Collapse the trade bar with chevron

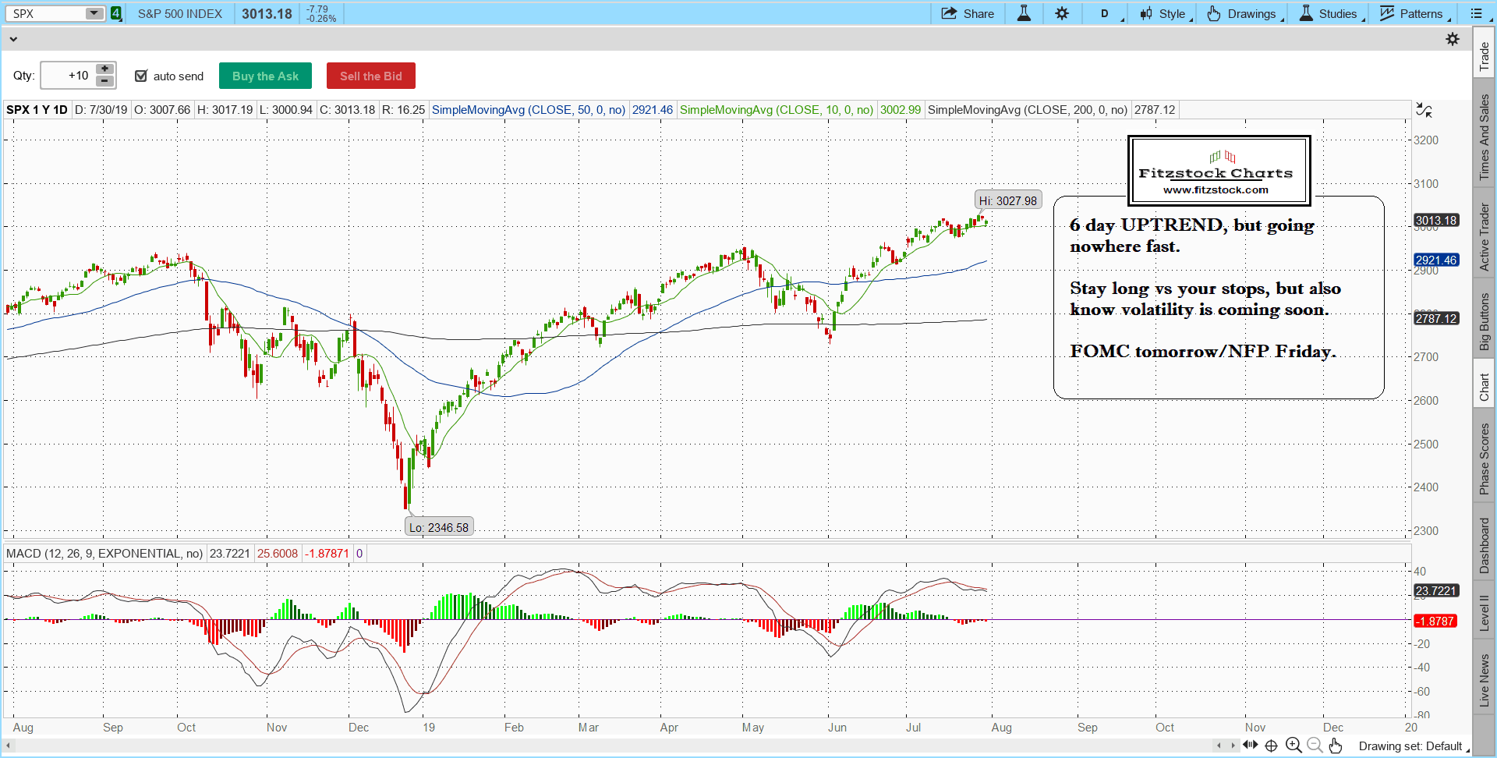click(x=13, y=39)
